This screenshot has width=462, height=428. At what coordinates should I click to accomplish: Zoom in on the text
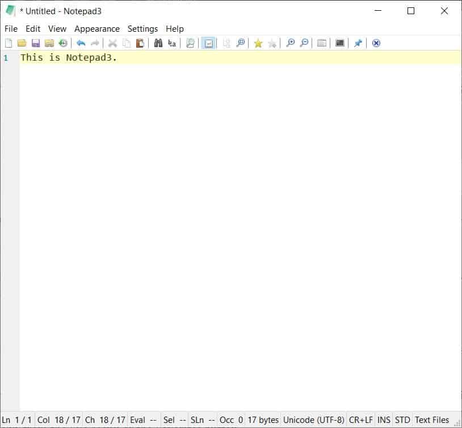click(289, 43)
